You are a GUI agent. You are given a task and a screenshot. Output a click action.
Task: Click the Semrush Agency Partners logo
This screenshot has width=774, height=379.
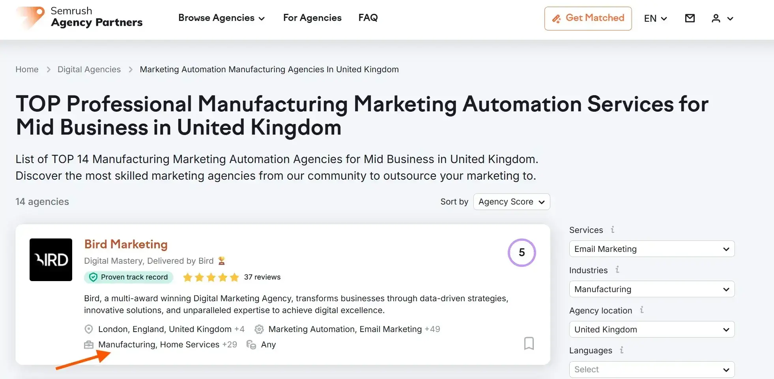pyautogui.click(x=78, y=18)
